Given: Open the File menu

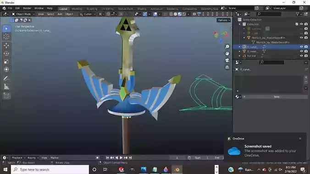Looking at the screenshot, I should pos(10,8).
